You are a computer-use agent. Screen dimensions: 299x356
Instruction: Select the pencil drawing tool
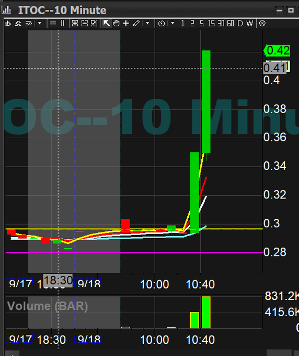pyautogui.click(x=136, y=23)
